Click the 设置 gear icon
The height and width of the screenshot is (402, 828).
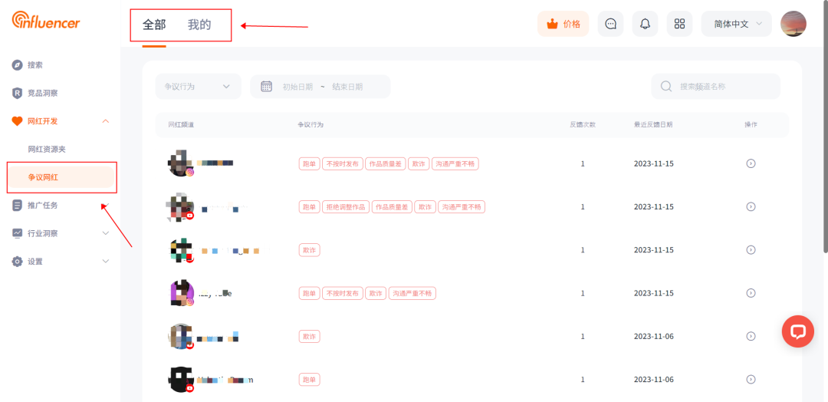pyautogui.click(x=18, y=261)
